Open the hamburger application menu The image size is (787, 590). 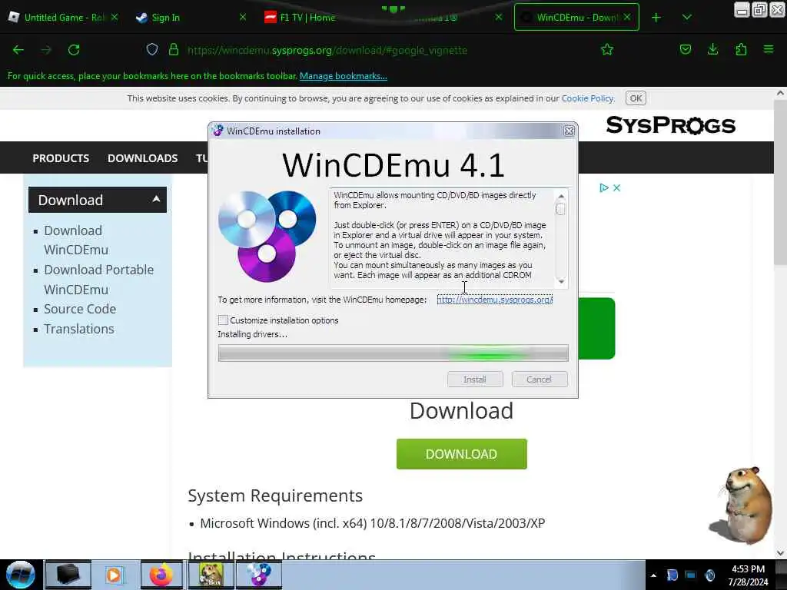769,49
